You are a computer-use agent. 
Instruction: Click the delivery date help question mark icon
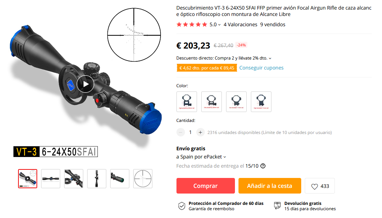(x=263, y=166)
